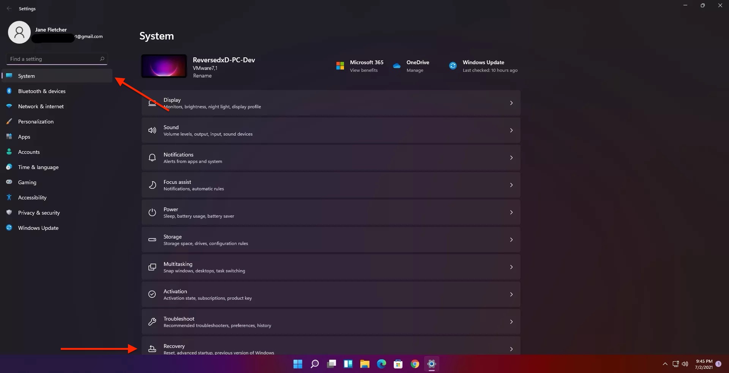Open Display settings via the monitor icon
The image size is (729, 373).
click(152, 103)
